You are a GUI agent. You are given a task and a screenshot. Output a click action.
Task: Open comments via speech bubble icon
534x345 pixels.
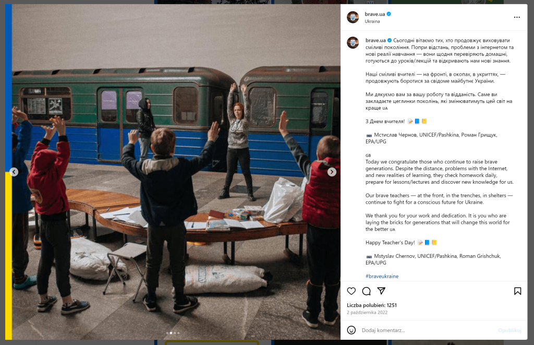click(366, 291)
